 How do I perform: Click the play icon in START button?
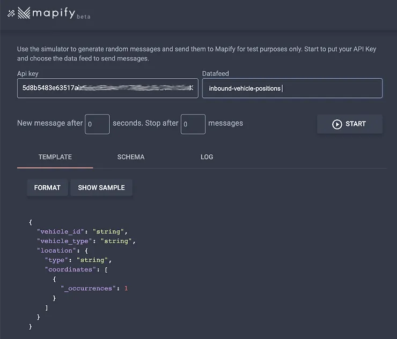pyautogui.click(x=337, y=124)
